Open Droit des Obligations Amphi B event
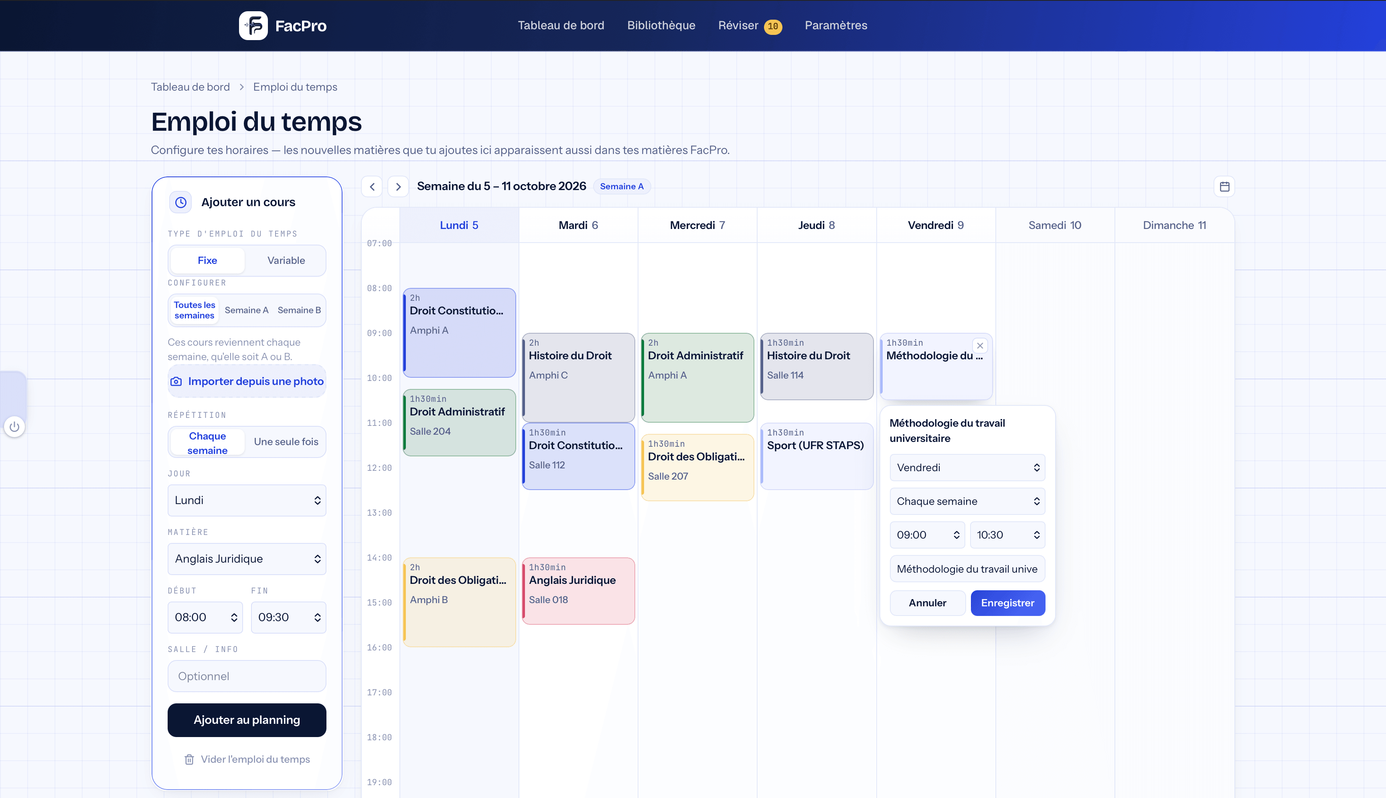The image size is (1386, 798). [459, 602]
